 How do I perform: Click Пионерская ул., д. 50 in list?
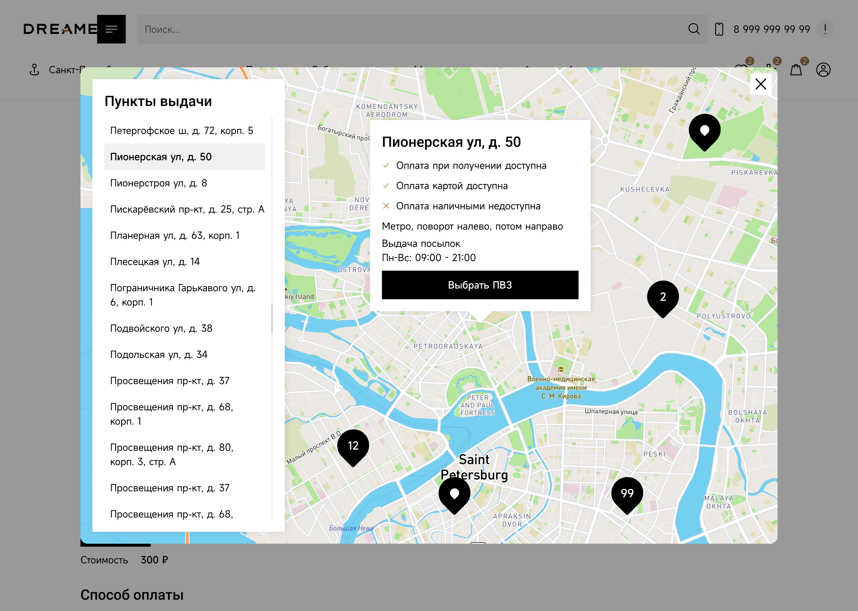[161, 157]
